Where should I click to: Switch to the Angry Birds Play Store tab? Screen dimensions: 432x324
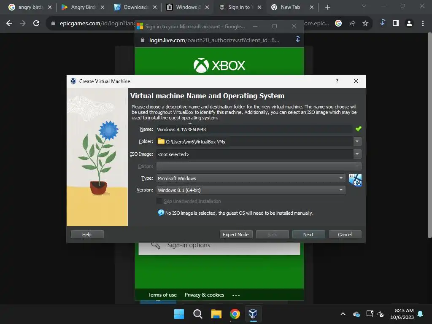coord(83,7)
